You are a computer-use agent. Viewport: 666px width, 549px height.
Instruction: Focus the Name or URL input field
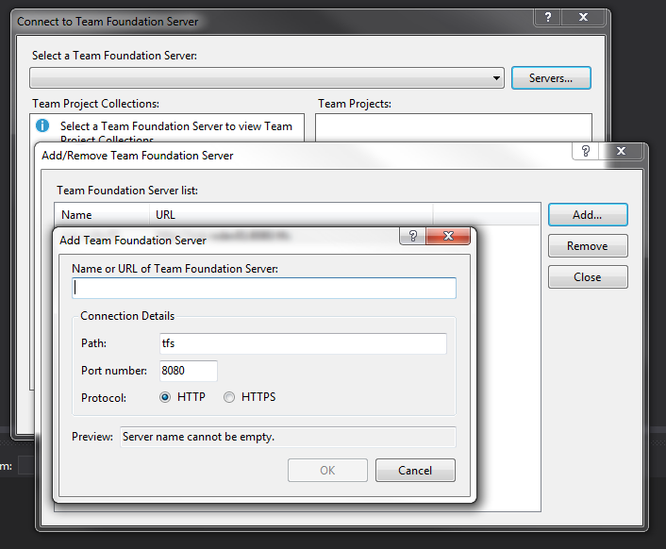(264, 289)
